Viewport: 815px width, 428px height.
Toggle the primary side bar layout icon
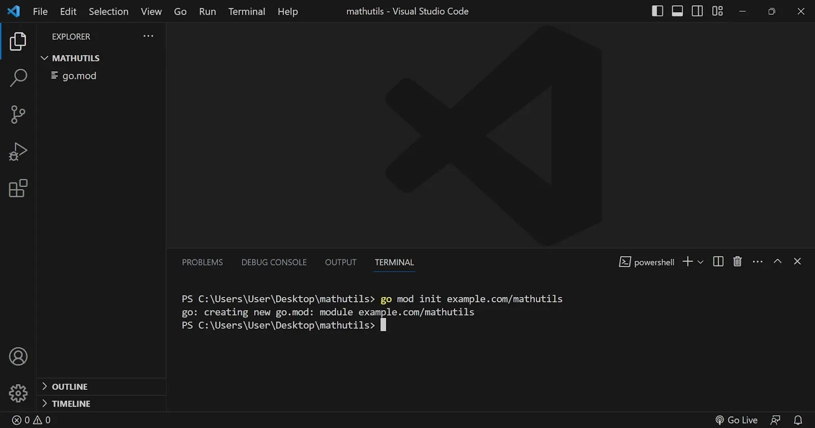[x=658, y=11]
